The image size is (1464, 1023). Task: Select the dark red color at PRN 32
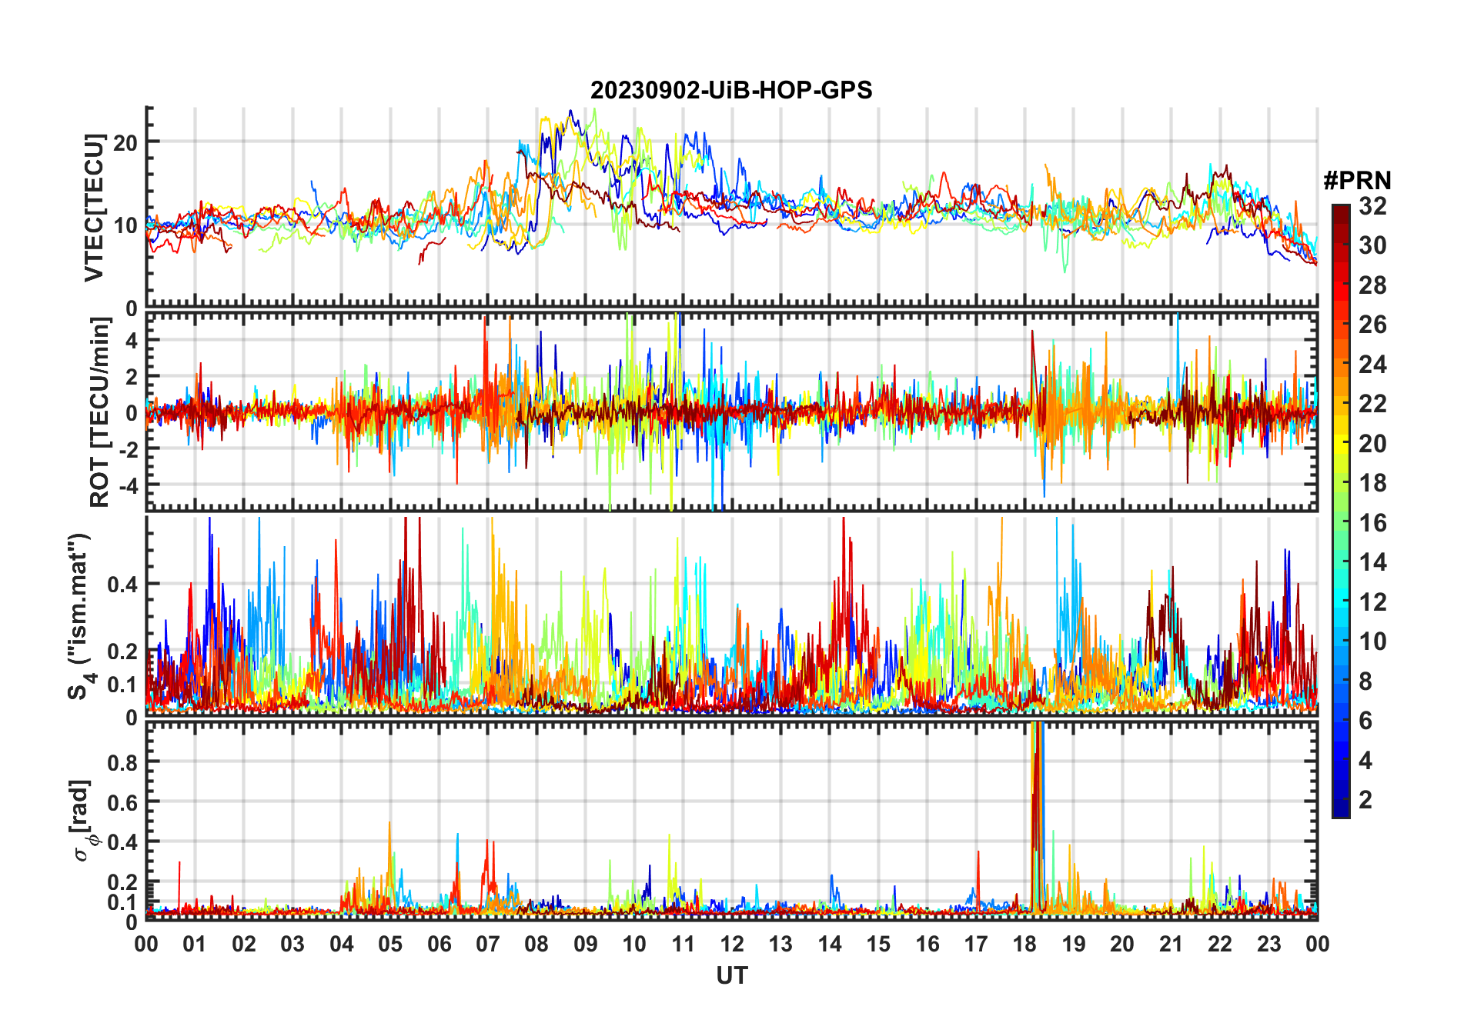(x=1341, y=210)
